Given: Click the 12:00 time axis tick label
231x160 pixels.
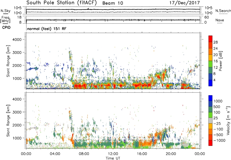Looking at the screenshot, I should tap(113, 154).
